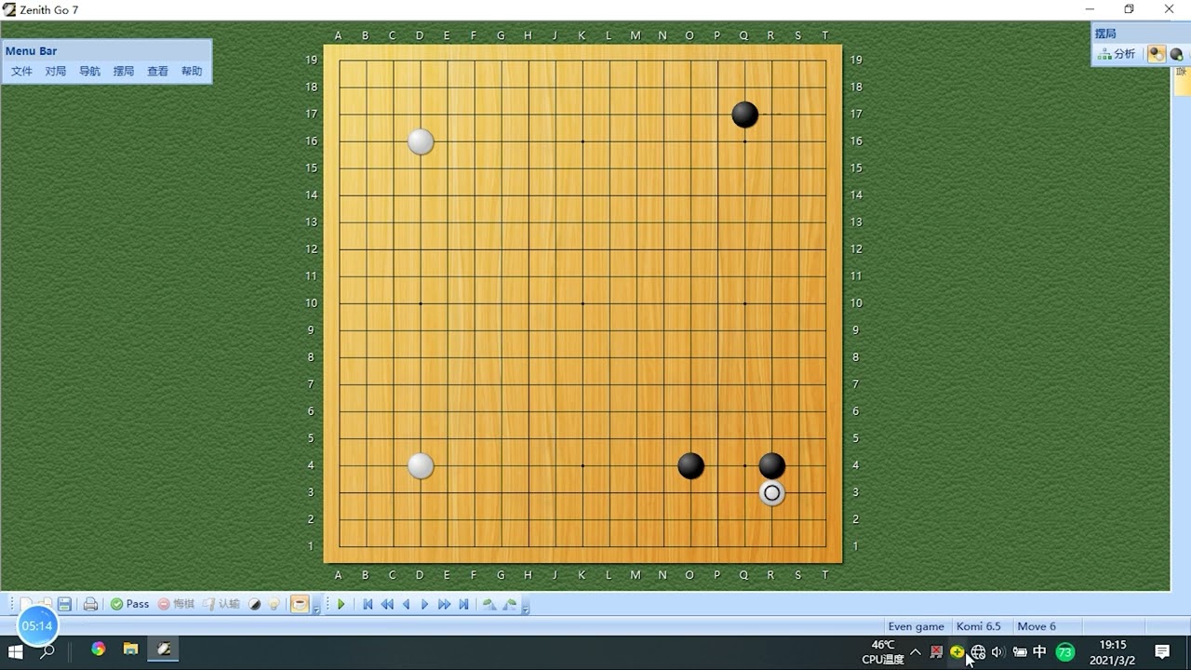Viewport: 1191px width, 670px height.
Task: Click the white stone at D16
Action: (x=421, y=141)
